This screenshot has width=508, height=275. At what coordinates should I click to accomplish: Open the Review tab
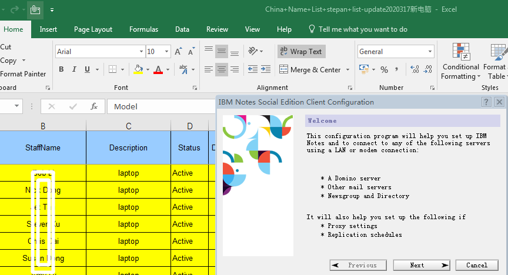(x=217, y=29)
